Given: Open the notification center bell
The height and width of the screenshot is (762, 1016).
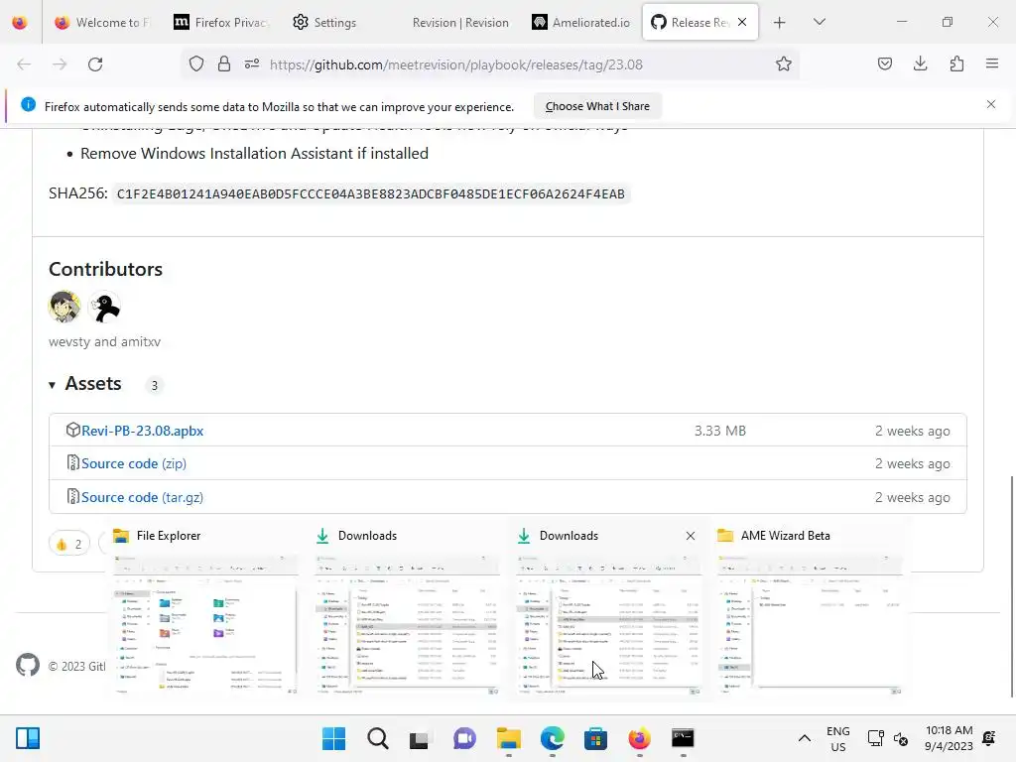Looking at the screenshot, I should (989, 738).
